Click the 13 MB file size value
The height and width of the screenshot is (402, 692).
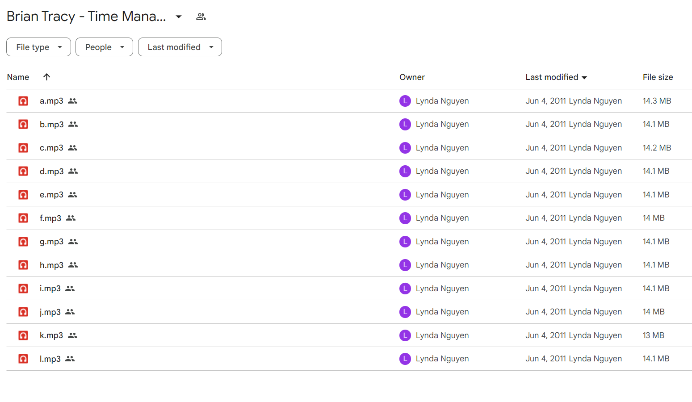pyautogui.click(x=654, y=335)
